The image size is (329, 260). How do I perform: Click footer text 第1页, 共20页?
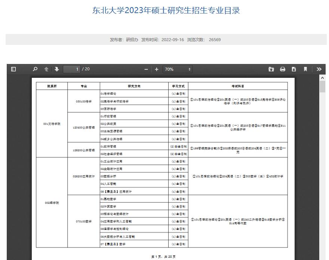tap(163, 257)
